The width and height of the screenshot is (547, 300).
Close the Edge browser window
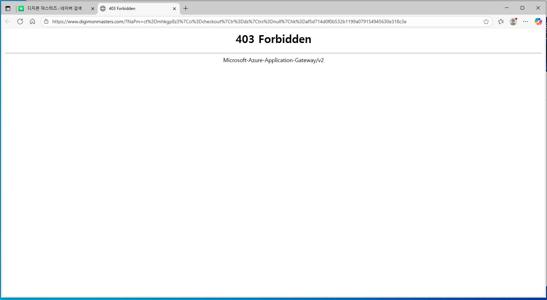(538, 8)
